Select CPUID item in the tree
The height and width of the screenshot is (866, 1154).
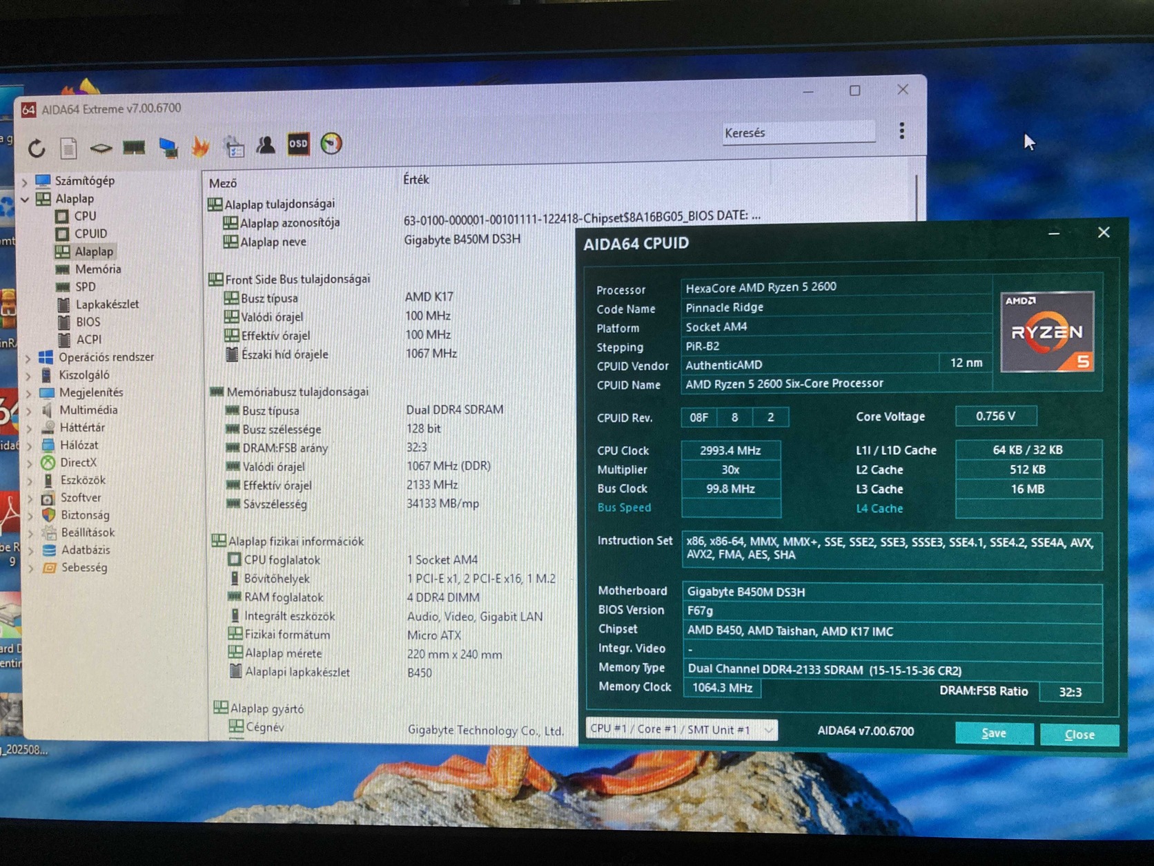90,233
